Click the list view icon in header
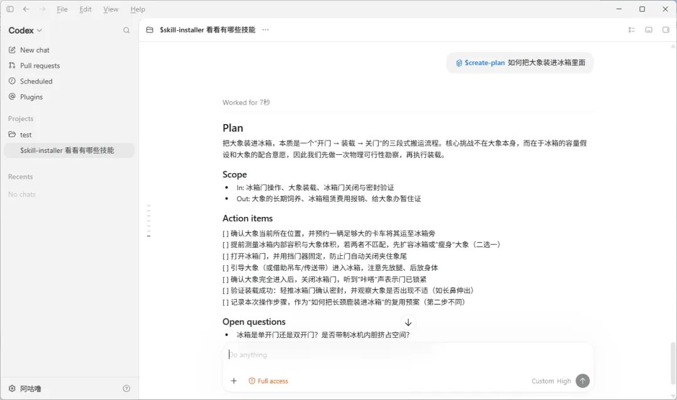Screen dimensions: 677x400 (631, 30)
